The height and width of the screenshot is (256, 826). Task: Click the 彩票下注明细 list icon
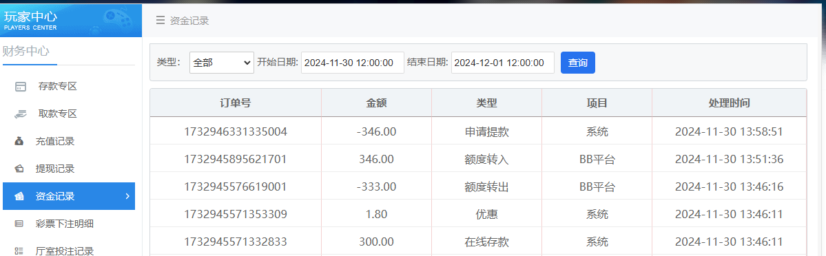coord(19,224)
